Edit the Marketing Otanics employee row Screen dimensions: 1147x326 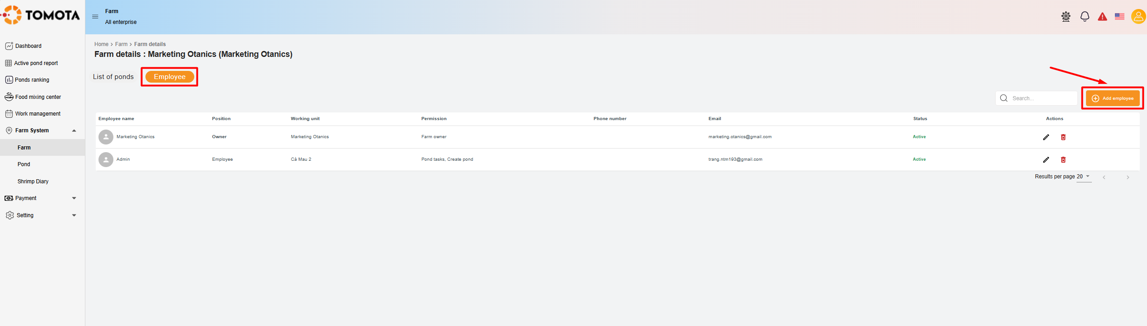1046,137
